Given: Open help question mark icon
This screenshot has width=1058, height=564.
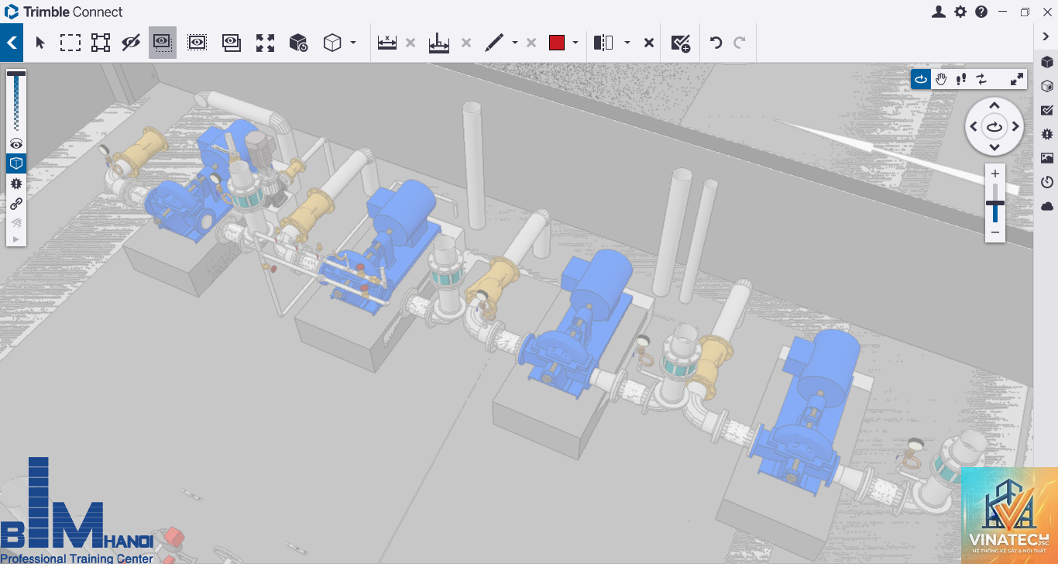Looking at the screenshot, I should [981, 12].
